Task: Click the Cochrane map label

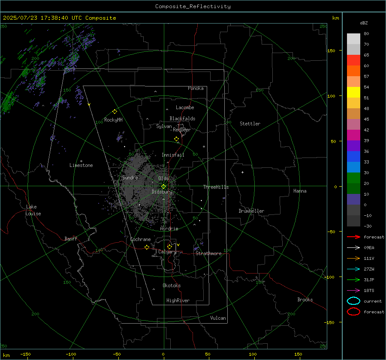Action: point(140,239)
